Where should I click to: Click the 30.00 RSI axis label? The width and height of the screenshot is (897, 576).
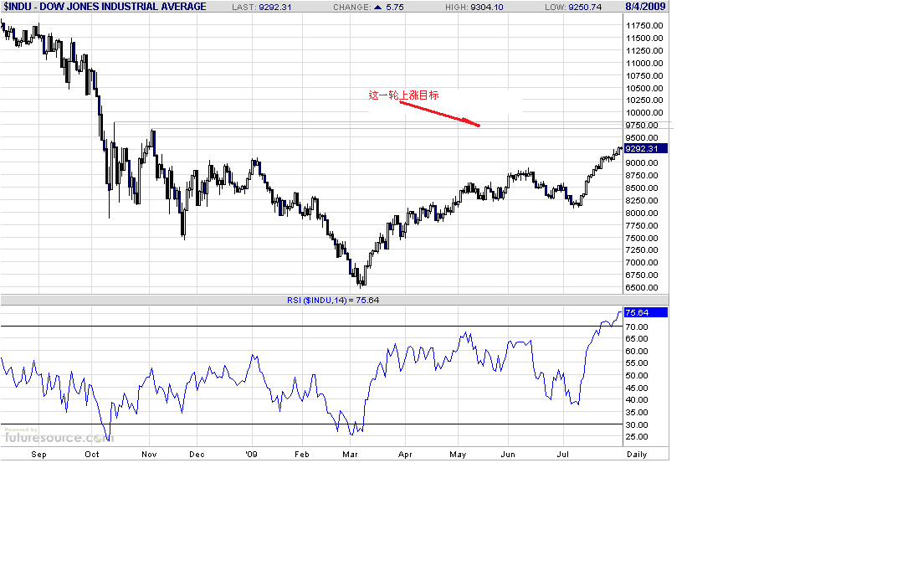(x=637, y=424)
